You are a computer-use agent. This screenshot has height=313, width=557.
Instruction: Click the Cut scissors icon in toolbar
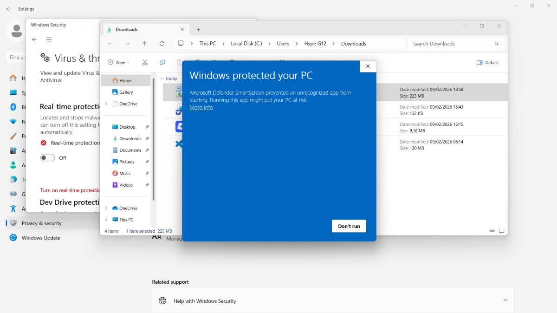(x=145, y=62)
